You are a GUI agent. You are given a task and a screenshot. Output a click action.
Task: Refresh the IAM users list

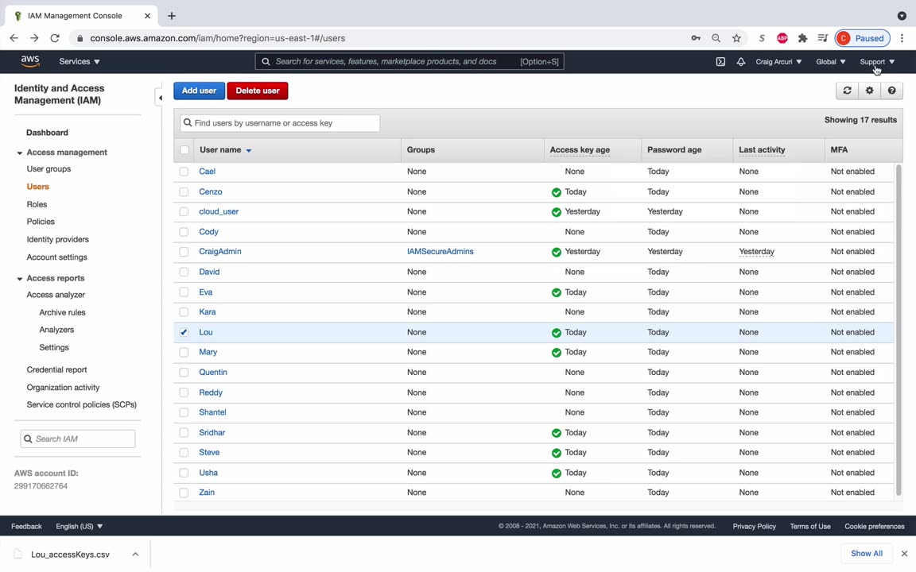pos(847,91)
